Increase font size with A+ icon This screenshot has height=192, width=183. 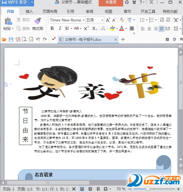(108, 20)
